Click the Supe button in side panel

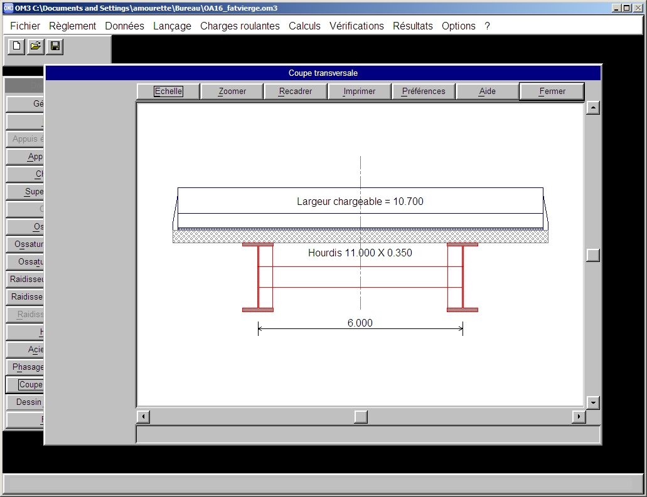coord(24,191)
